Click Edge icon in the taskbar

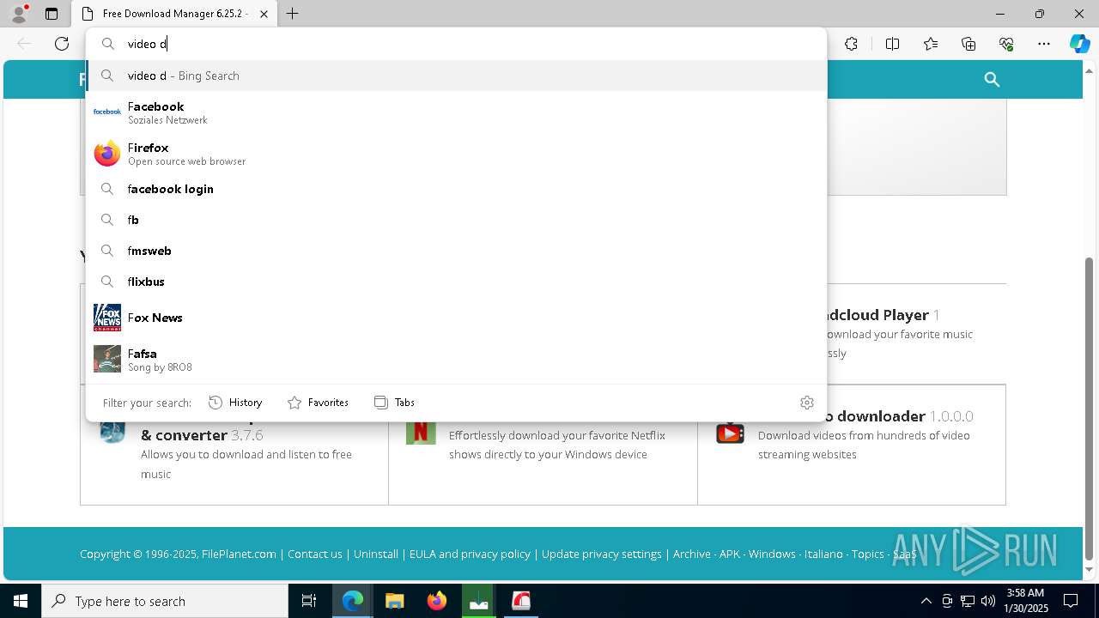[353, 601]
